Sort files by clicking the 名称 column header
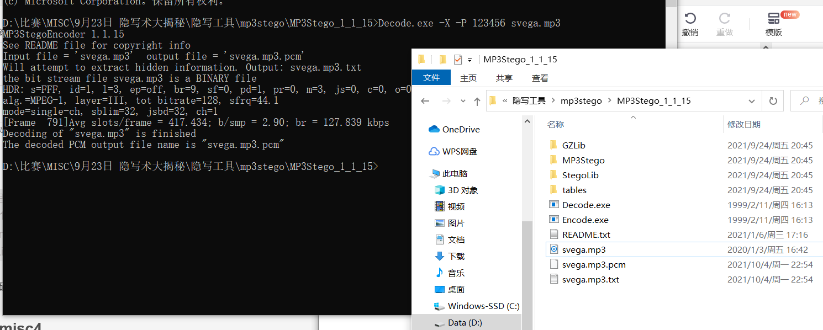Image resolution: width=823 pixels, height=330 pixels. [x=555, y=124]
